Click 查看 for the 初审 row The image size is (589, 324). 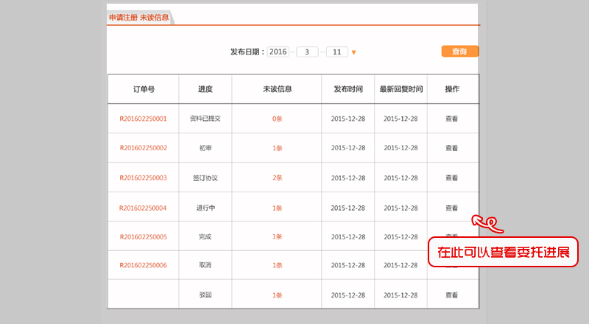451,148
